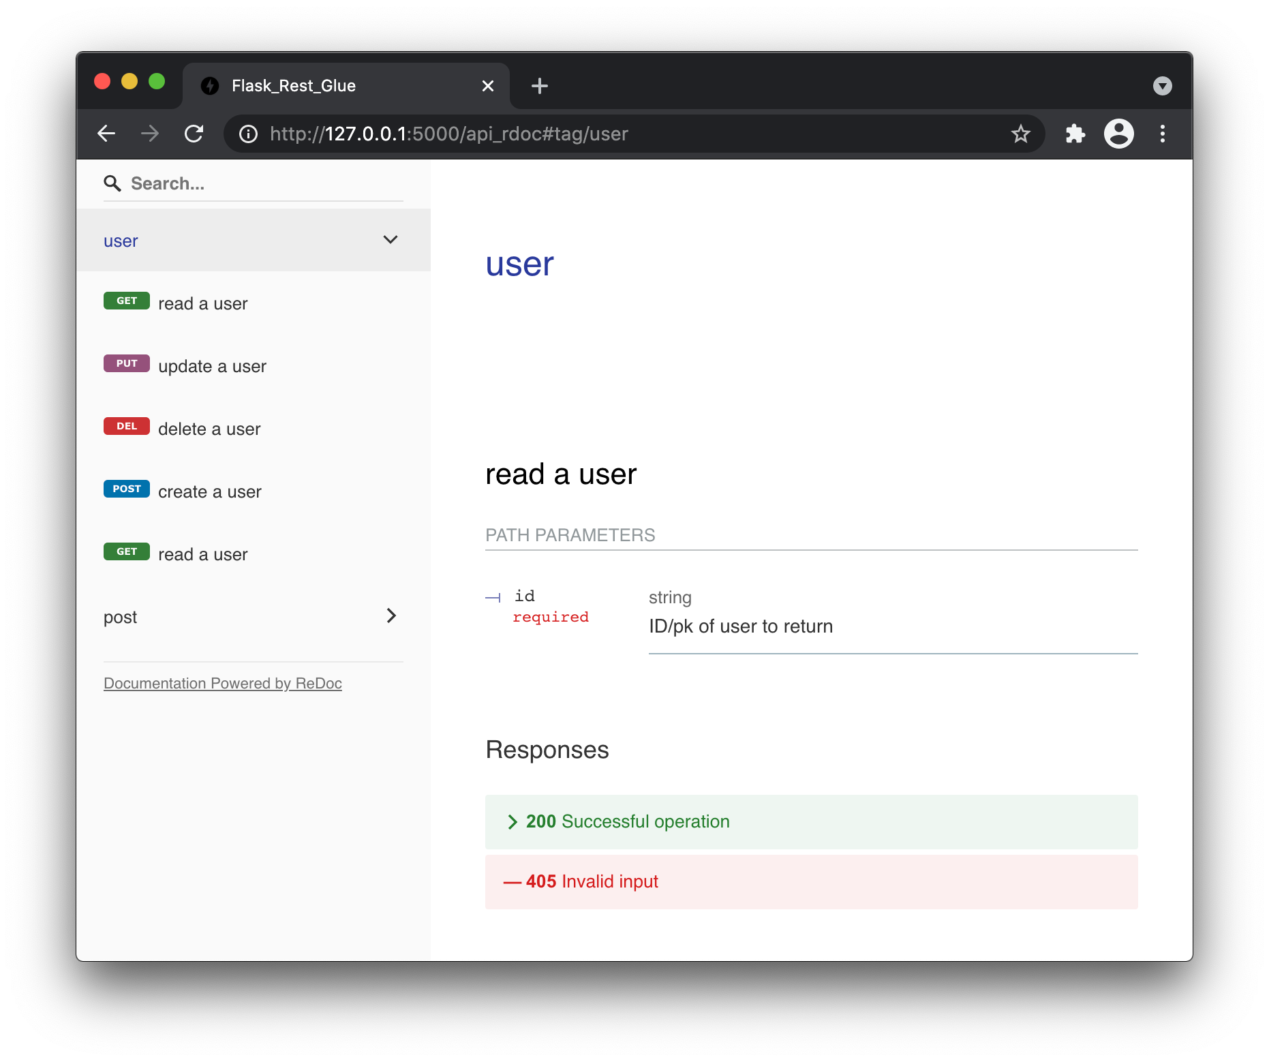Select the PUT badge beside 'update a user'
The image size is (1269, 1062).
(x=126, y=363)
